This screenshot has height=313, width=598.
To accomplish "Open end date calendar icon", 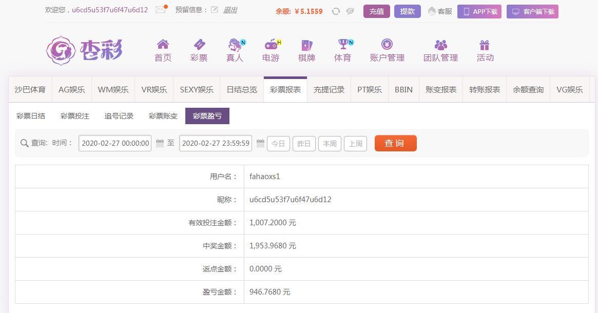I will 260,143.
